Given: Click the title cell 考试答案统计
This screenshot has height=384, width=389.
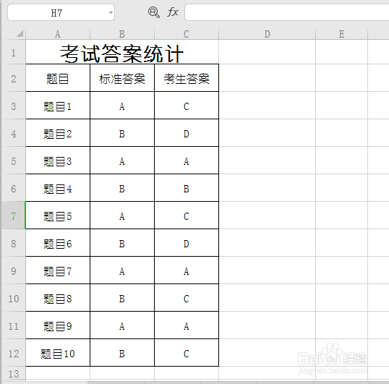Looking at the screenshot, I should (122, 53).
